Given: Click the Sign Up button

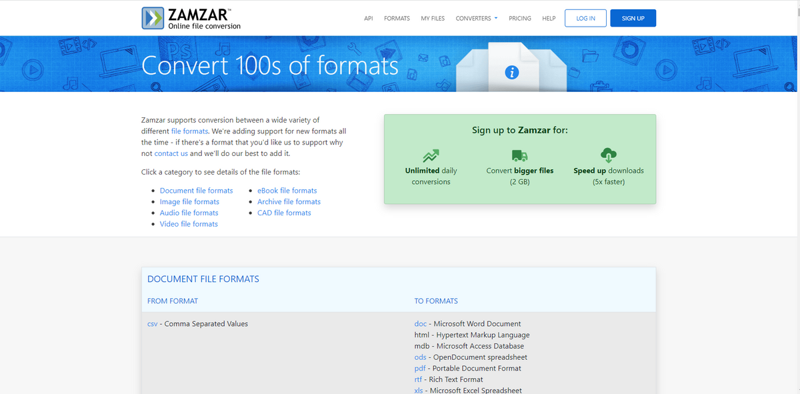Looking at the screenshot, I should tap(633, 18).
